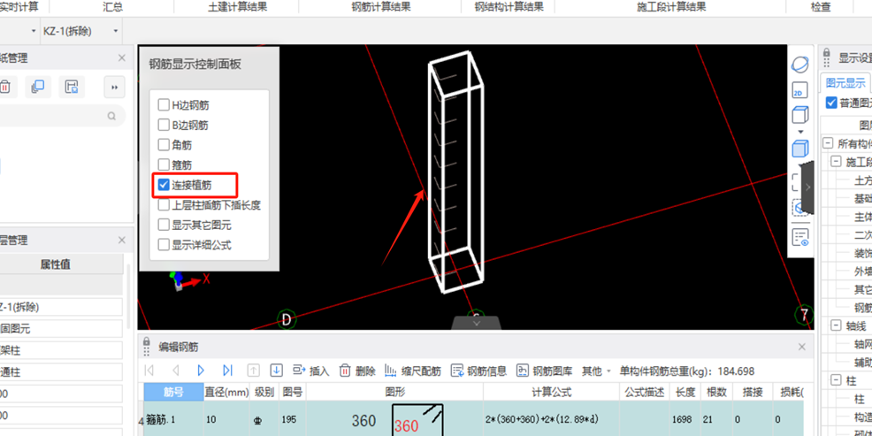The height and width of the screenshot is (436, 872).
Task: Move rebar row up arrow icon
Action: pos(254,371)
